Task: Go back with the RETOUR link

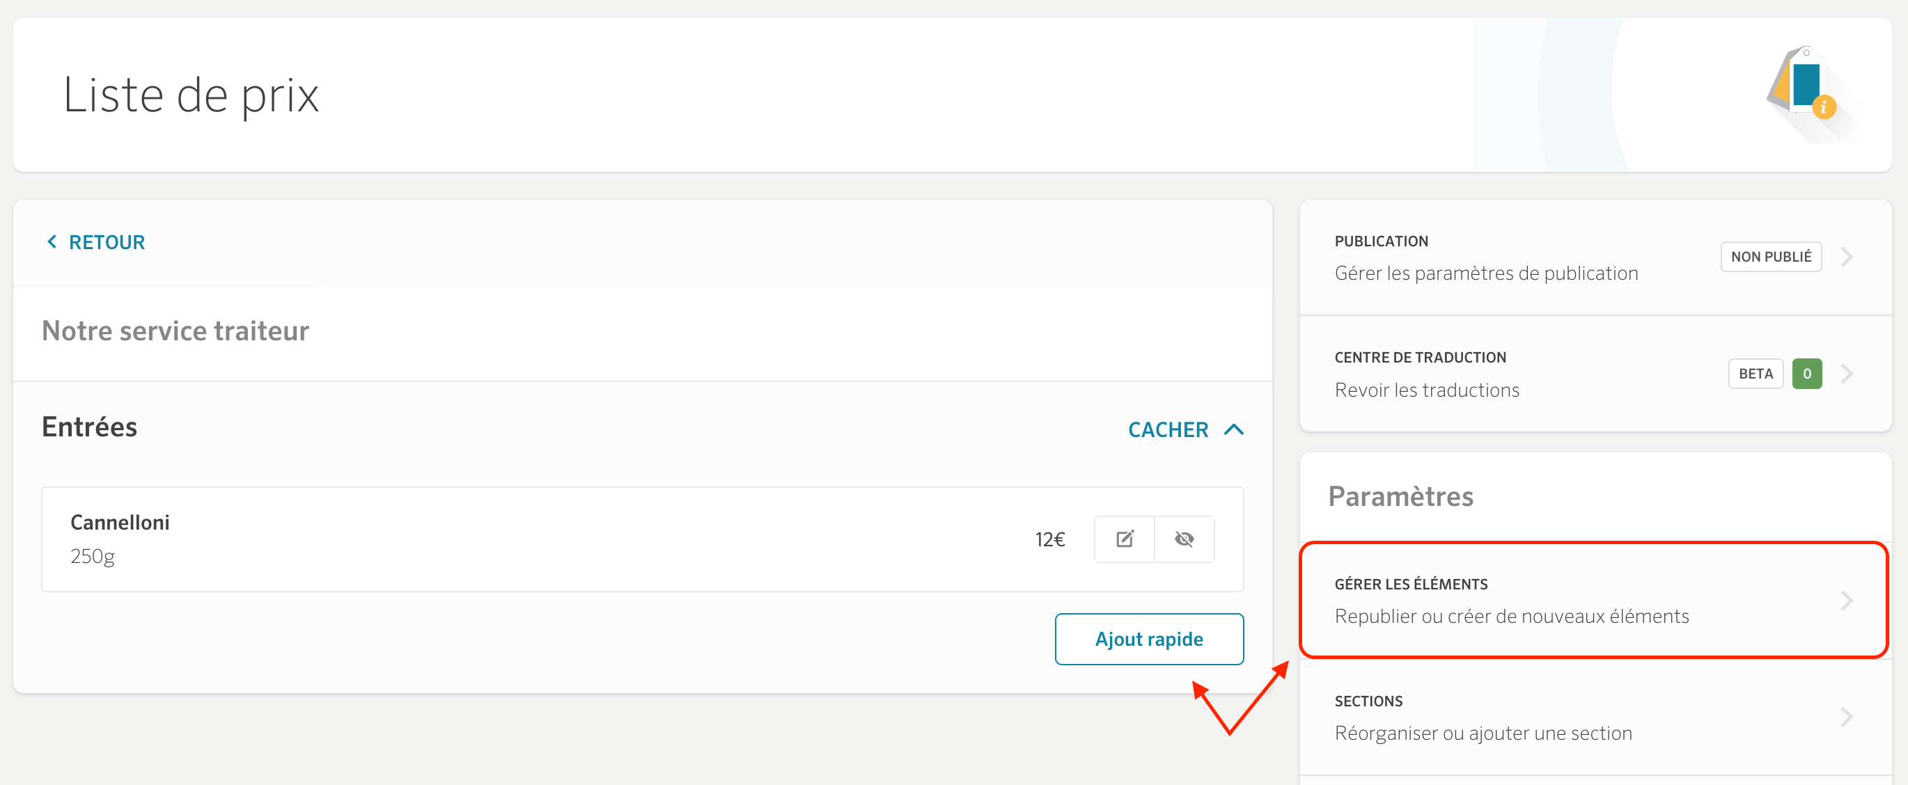Action: (x=107, y=242)
